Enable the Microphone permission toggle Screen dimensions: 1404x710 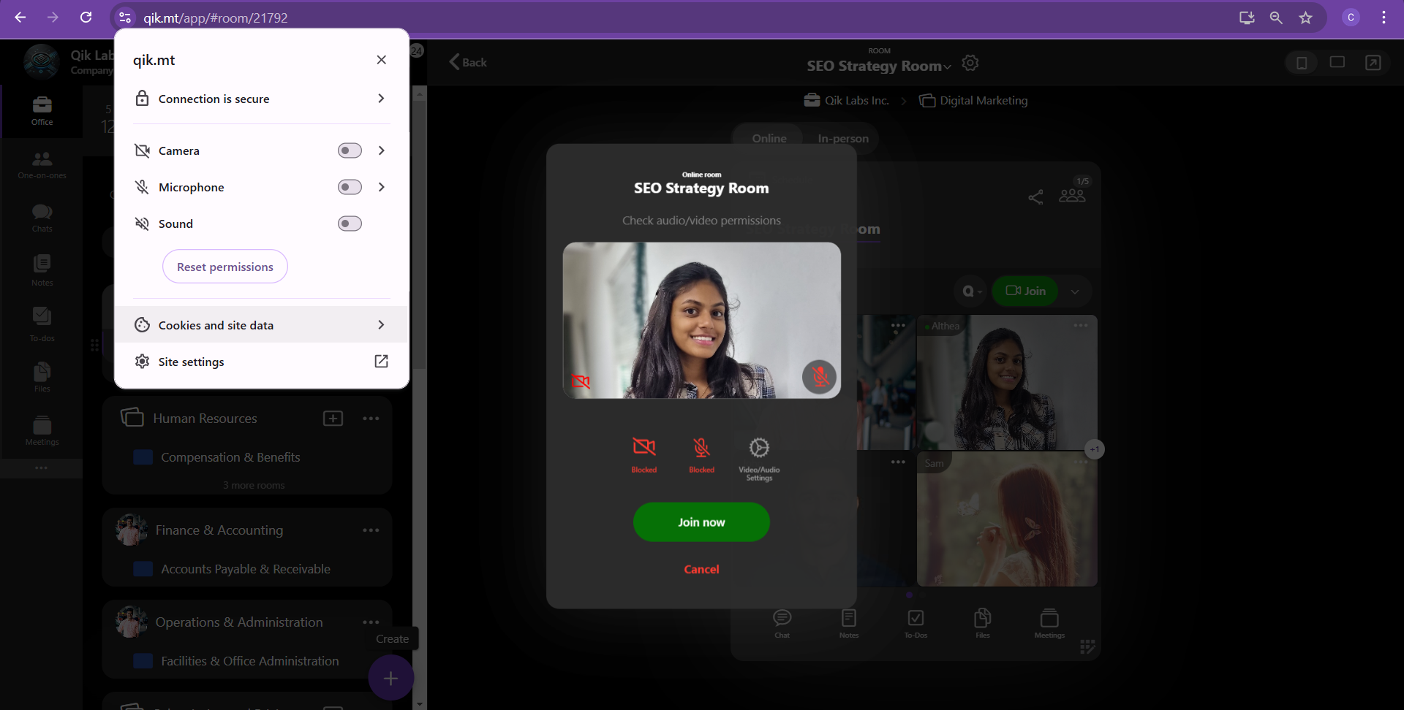coord(350,187)
